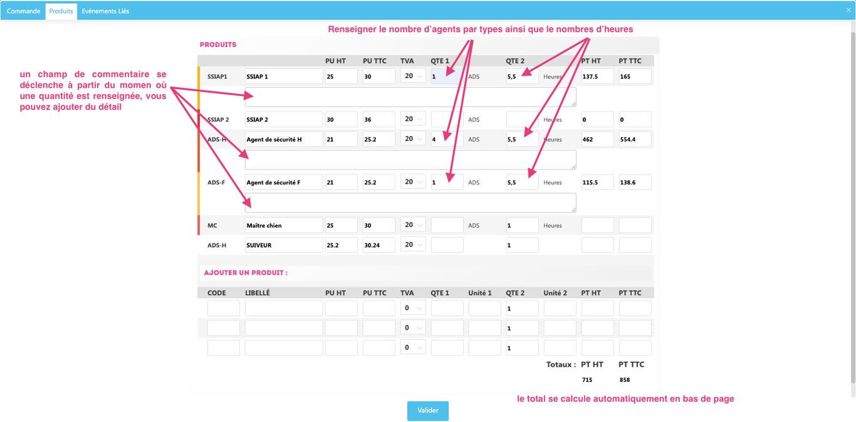Viewport: 856px width, 422px height.
Task: Click the PRODUITS section heading
Action: [x=218, y=45]
